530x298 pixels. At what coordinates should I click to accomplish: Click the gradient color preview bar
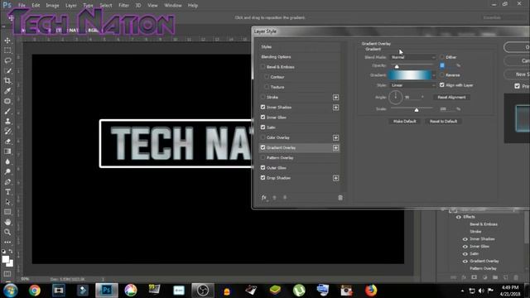coord(410,75)
